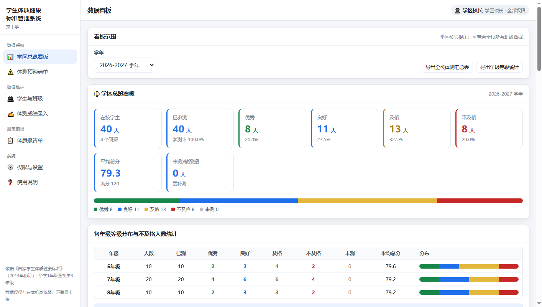Open 体测预警清单 in the sidebar
Image resolution: width=542 pixels, height=307 pixels.
point(40,72)
